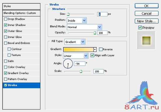Click the gradient color bar
This screenshot has height=112, width=161.
coord(78,50)
